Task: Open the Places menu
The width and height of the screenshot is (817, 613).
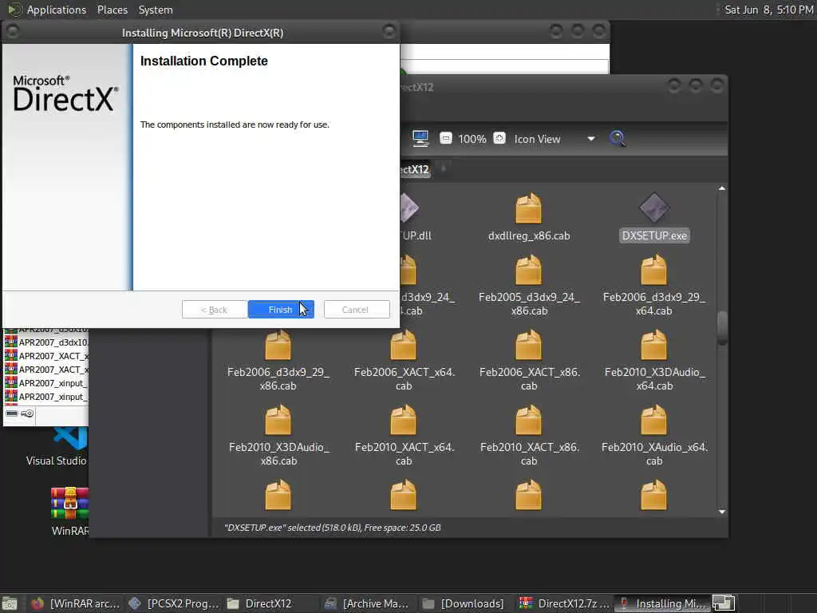Action: coord(112,10)
